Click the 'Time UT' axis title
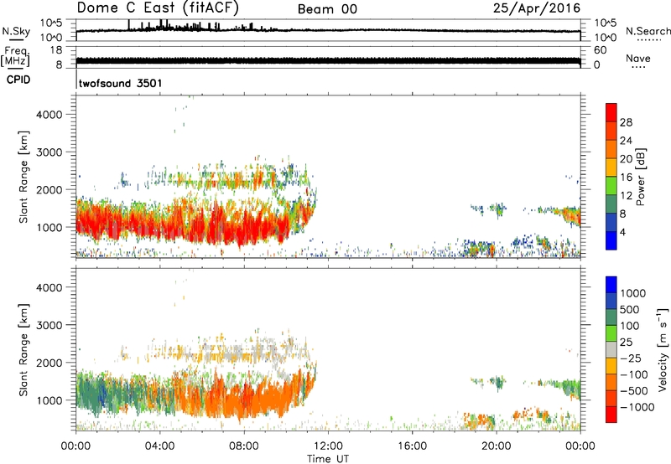The height and width of the screenshot is (464, 671). click(328, 458)
